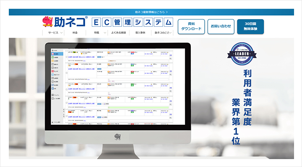Expand the 特集 dropdown menu
Image resolution: width=302 pixels, height=167 pixels.
pos(99,33)
